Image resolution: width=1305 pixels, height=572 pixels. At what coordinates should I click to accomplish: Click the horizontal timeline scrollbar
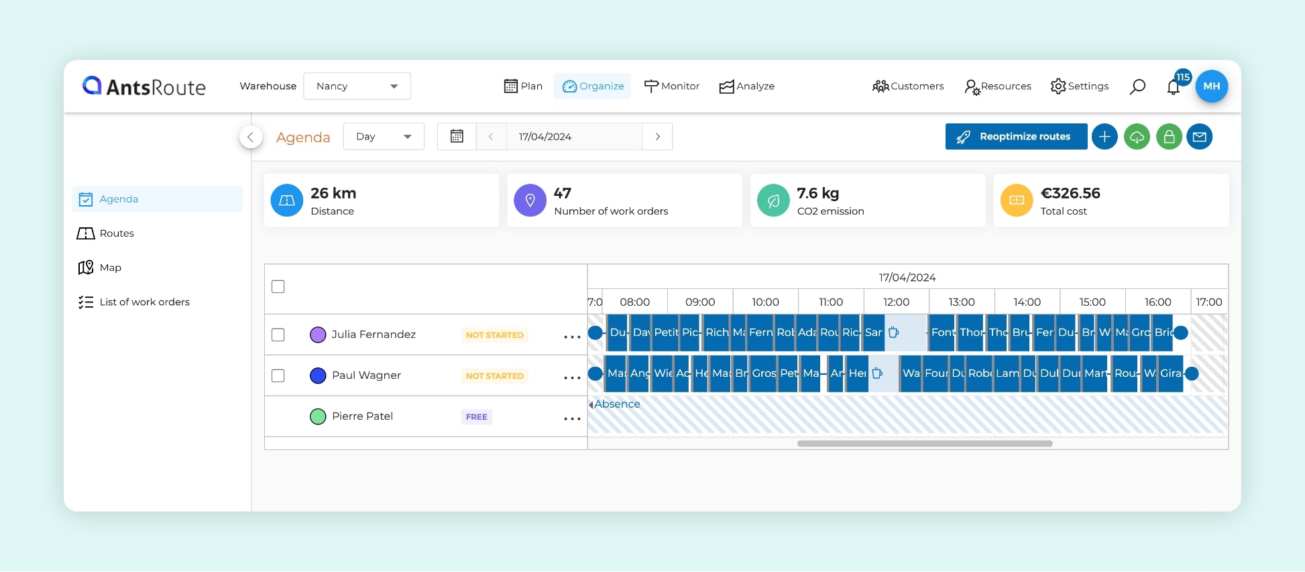(x=924, y=443)
